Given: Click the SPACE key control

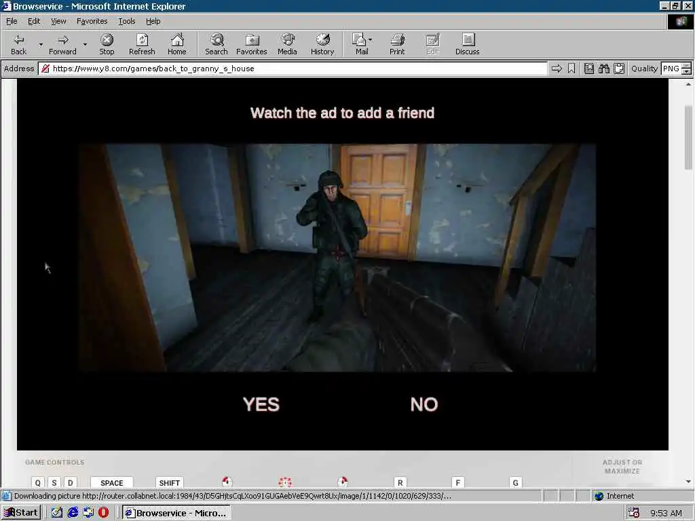Looking at the screenshot, I should (112, 482).
